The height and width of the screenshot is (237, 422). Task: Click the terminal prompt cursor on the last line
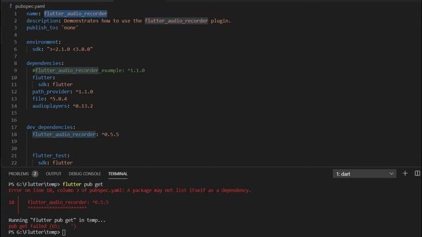pos(64,232)
